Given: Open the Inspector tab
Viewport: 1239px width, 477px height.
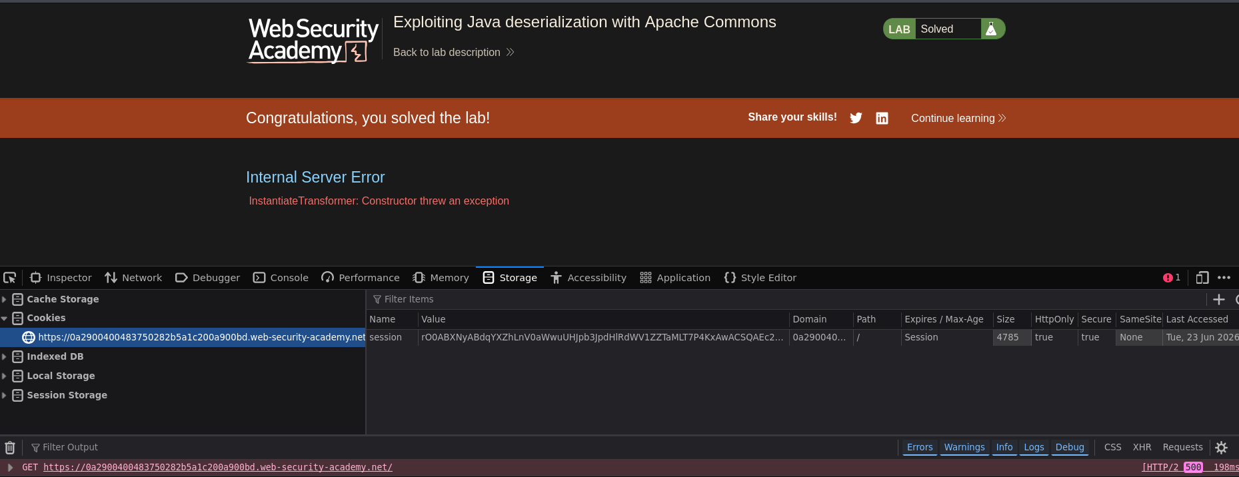Looking at the screenshot, I should click(61, 278).
